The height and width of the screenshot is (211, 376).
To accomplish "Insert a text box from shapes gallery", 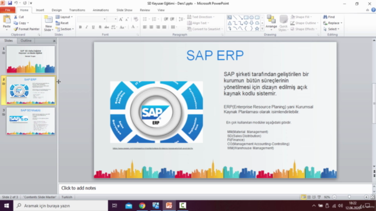I will coord(230,18).
